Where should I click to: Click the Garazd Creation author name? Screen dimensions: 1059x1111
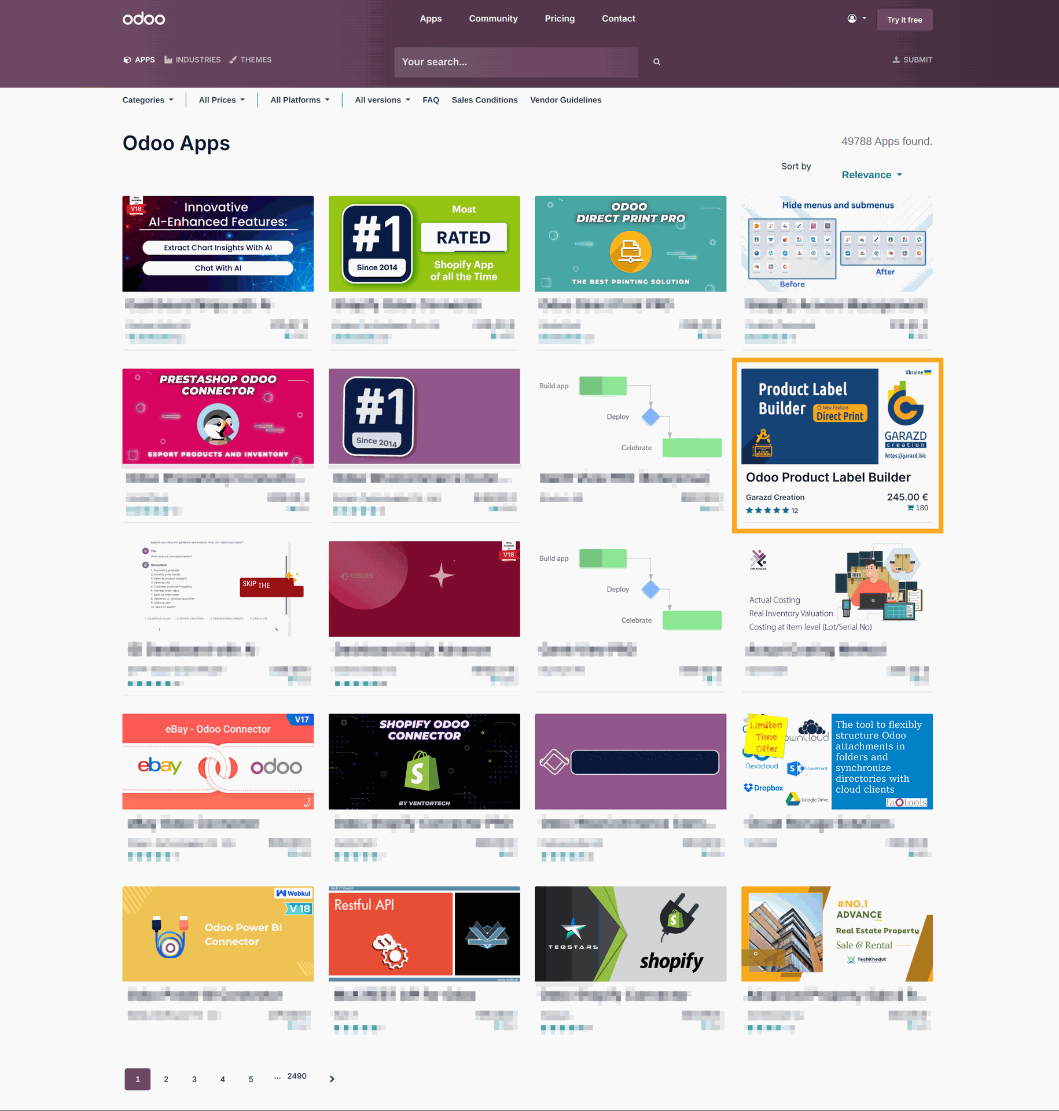coord(775,497)
